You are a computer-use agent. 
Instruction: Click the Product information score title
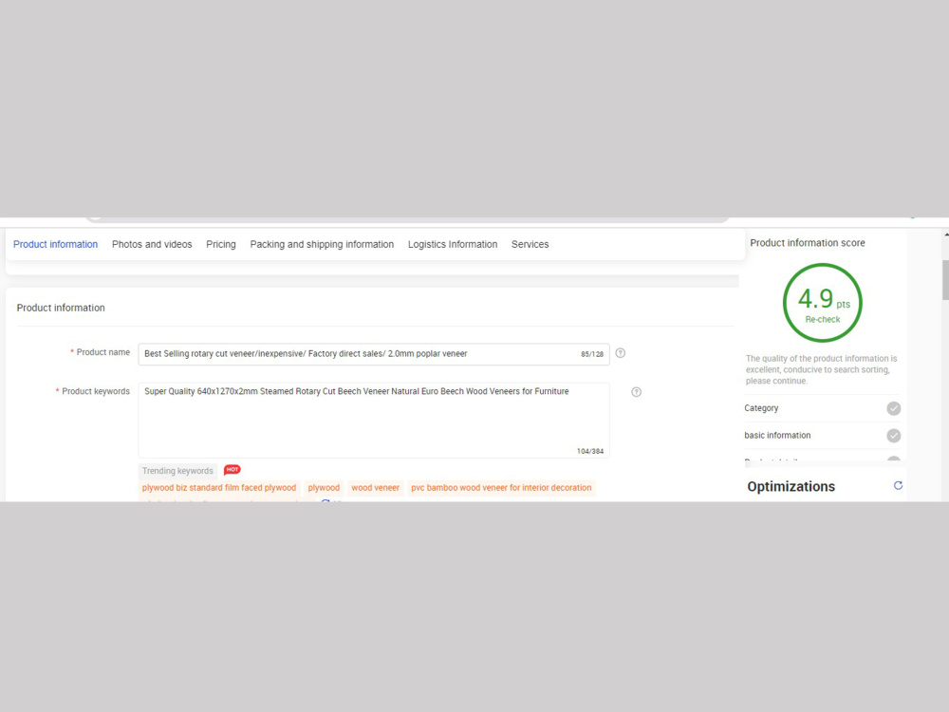pos(808,243)
